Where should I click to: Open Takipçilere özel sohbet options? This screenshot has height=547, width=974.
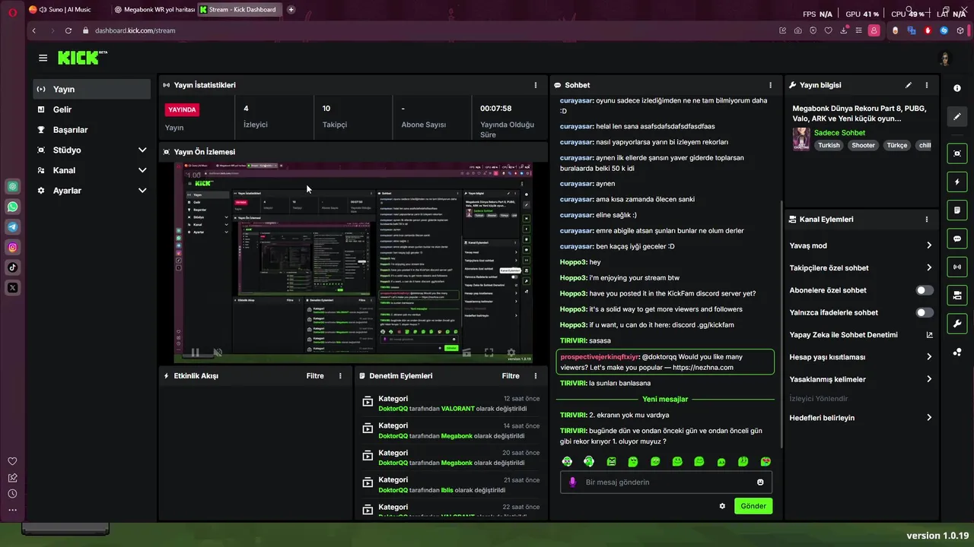861,267
